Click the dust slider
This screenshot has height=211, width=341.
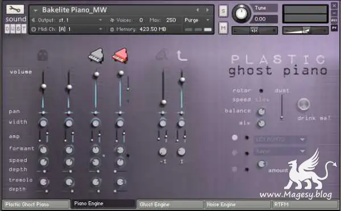pos(282,106)
